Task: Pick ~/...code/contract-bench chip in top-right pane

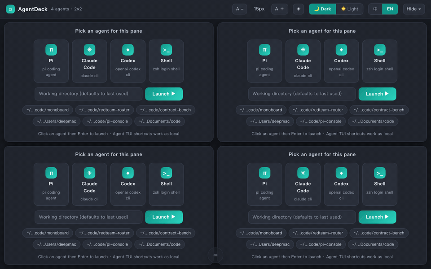Action: tap(379, 110)
